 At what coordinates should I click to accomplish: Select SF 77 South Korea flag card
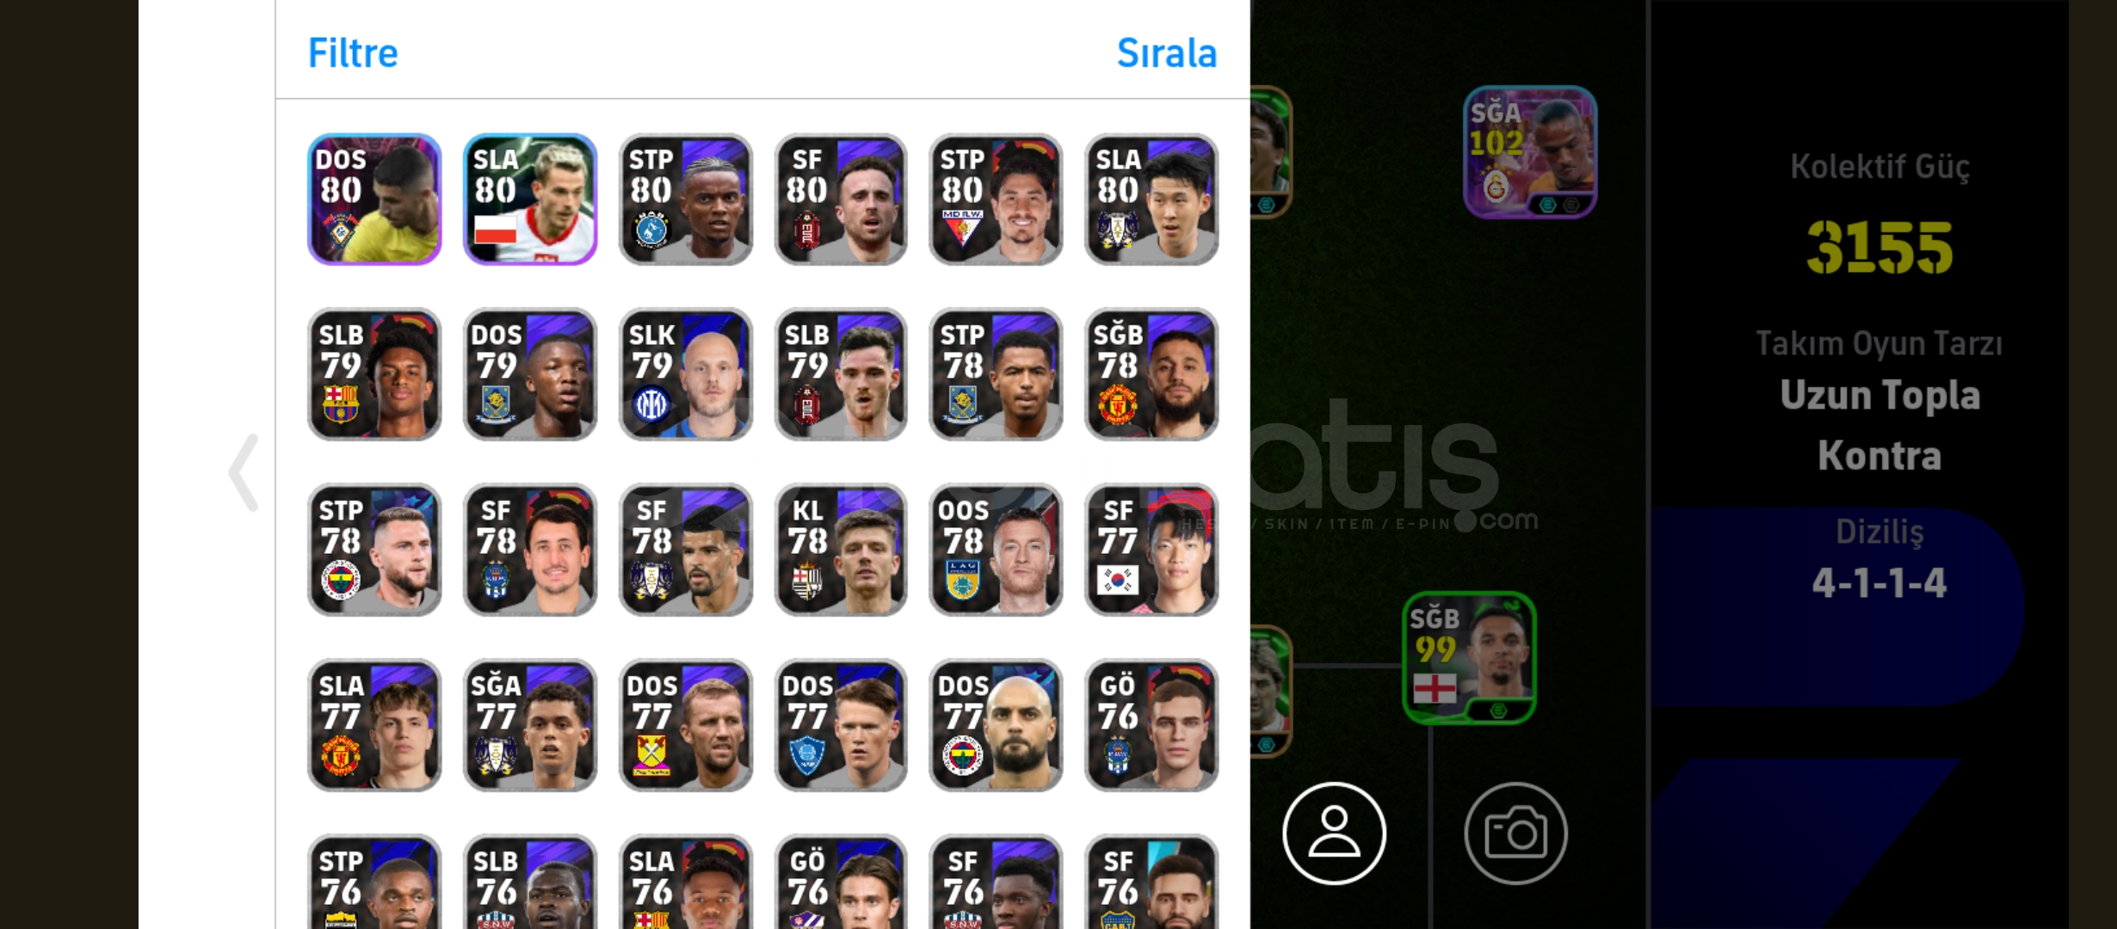[x=1151, y=550]
